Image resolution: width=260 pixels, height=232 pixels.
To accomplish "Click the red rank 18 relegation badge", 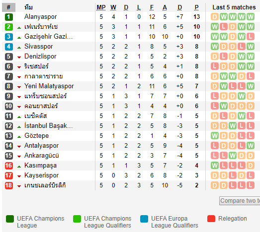I will pyautogui.click(x=9, y=185).
